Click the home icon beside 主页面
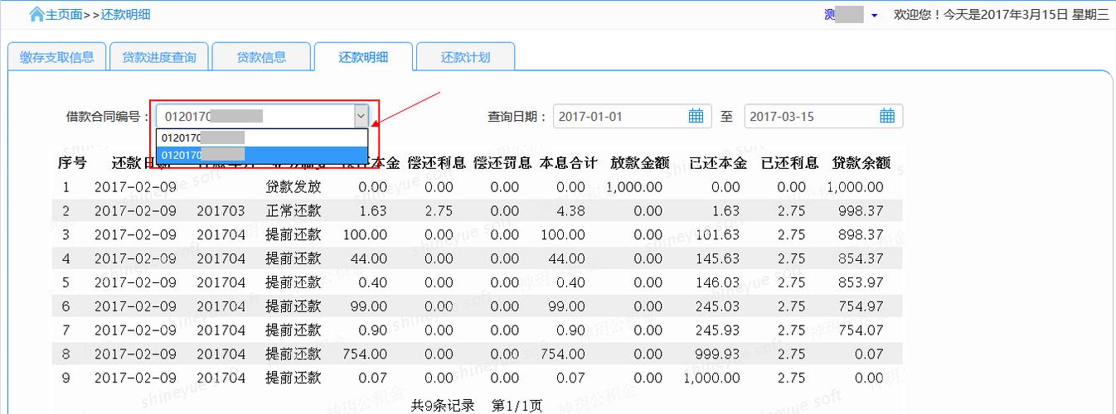Image resolution: width=1116 pixels, height=414 pixels. coord(36,14)
